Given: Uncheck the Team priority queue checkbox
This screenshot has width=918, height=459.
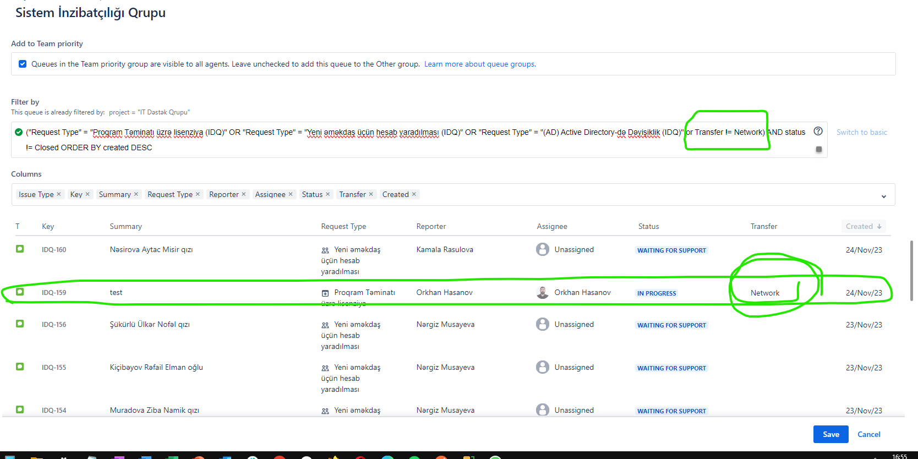Looking at the screenshot, I should 23,64.
